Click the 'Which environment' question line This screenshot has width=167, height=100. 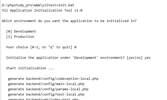pos(69,21)
